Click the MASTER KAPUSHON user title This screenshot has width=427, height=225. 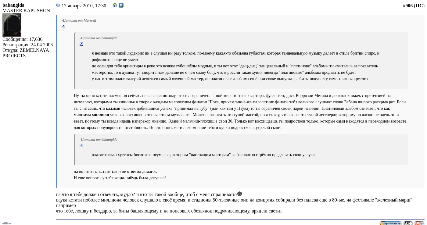point(26,11)
